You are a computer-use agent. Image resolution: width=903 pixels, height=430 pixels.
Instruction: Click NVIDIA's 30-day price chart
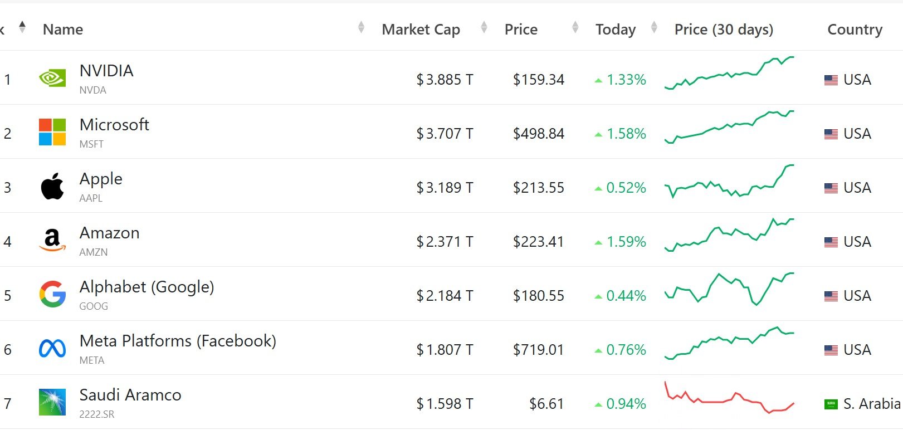click(729, 73)
